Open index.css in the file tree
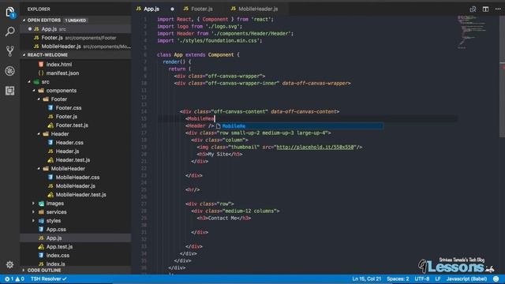505x284 pixels. (x=58, y=256)
